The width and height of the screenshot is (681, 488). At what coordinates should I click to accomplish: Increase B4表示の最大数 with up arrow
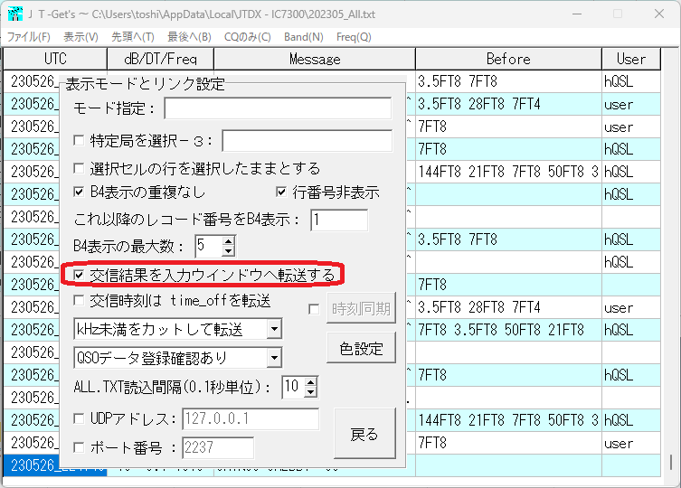pos(229,241)
